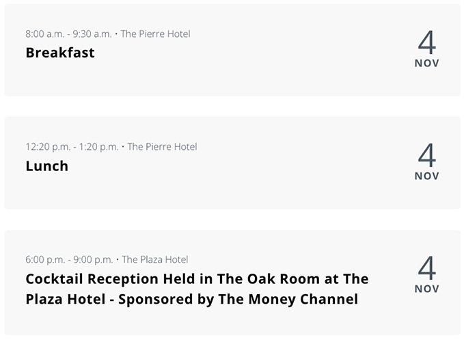464x340 pixels.
Task: Click the NOV label on Breakfast card
Action: 426,63
